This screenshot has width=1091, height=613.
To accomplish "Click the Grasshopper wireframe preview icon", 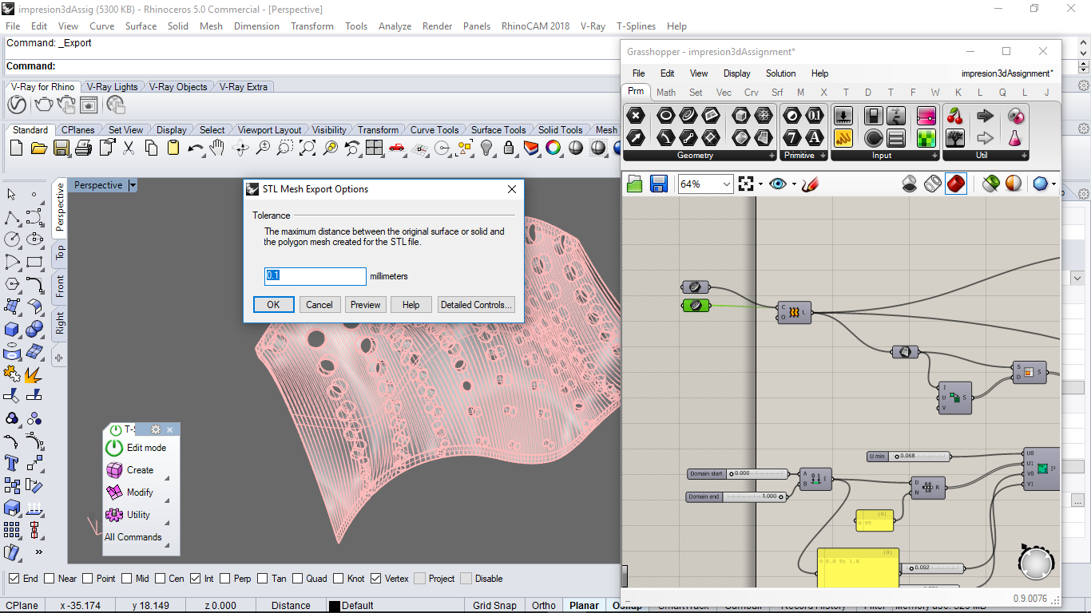I will (x=933, y=184).
